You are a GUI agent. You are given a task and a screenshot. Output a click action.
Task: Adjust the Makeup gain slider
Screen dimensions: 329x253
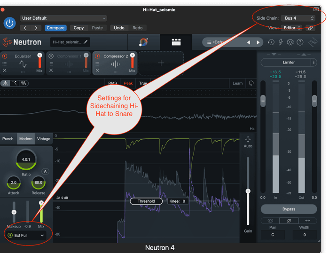point(14,212)
